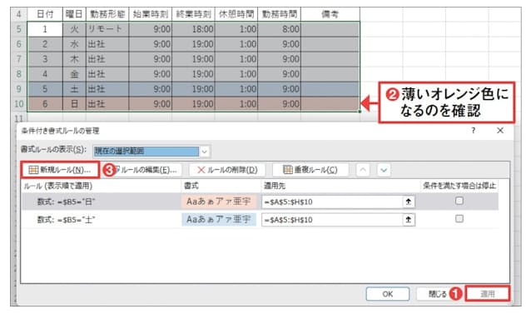Image resolution: width=531 pixels, height=314 pixels.
Task: Select the date cell containing 6
Action: coord(45,104)
